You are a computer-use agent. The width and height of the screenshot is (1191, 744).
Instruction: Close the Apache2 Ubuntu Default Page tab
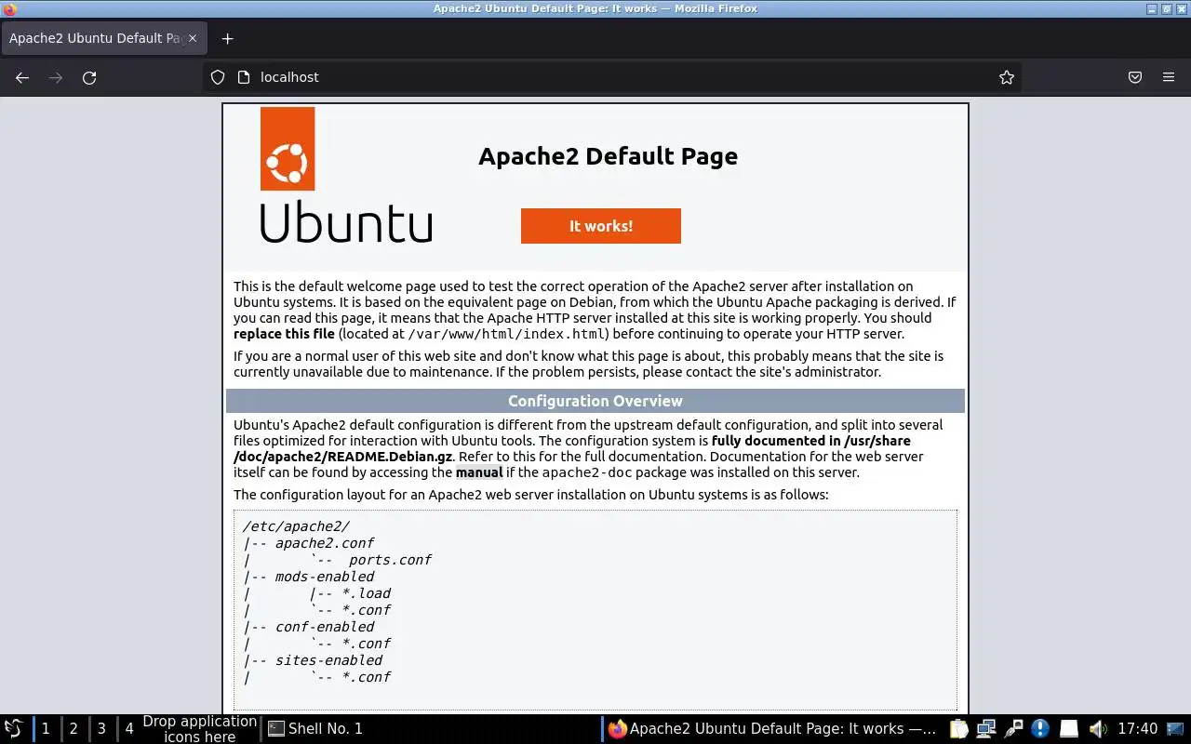pyautogui.click(x=193, y=39)
